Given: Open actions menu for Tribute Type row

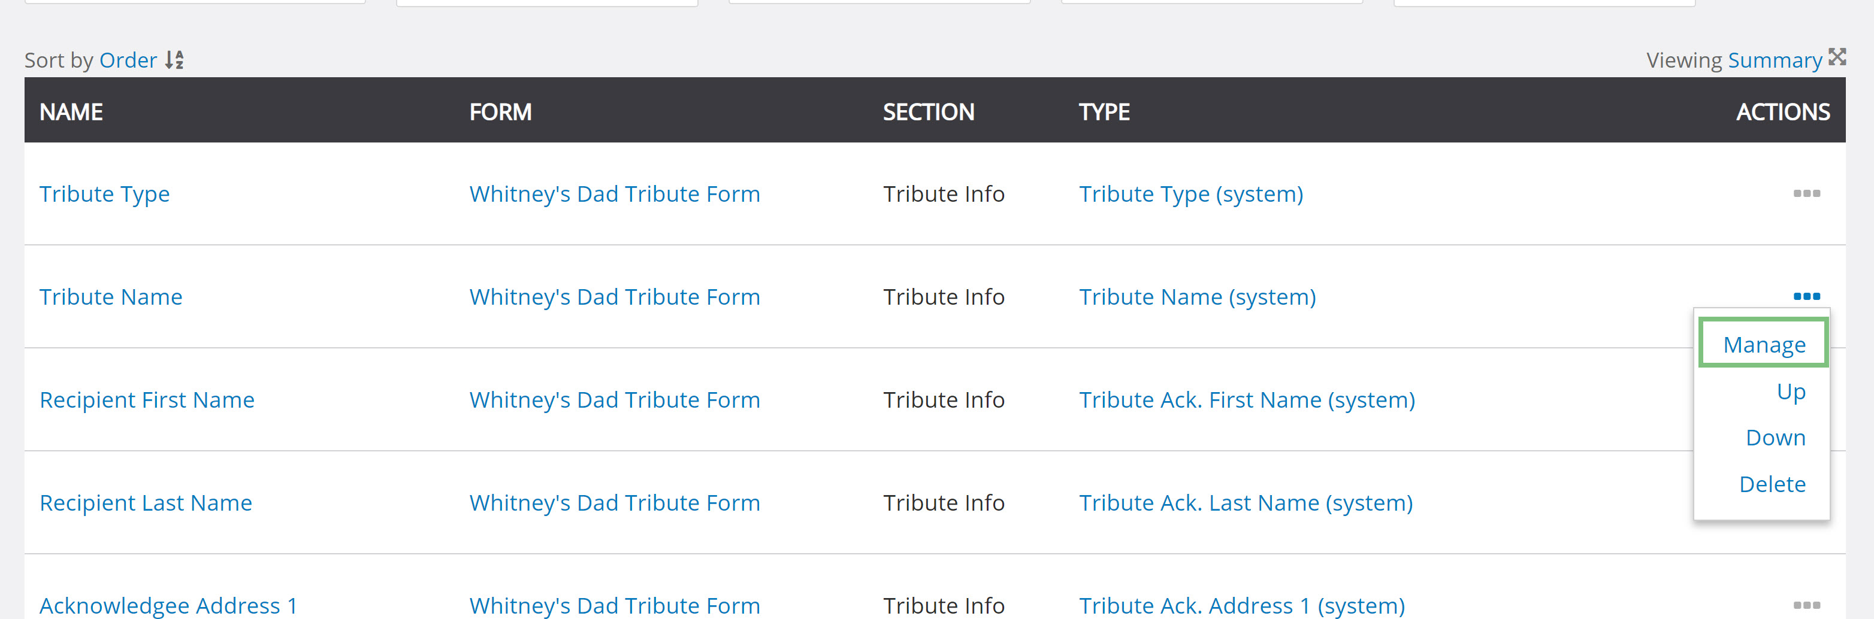Looking at the screenshot, I should pos(1806,193).
